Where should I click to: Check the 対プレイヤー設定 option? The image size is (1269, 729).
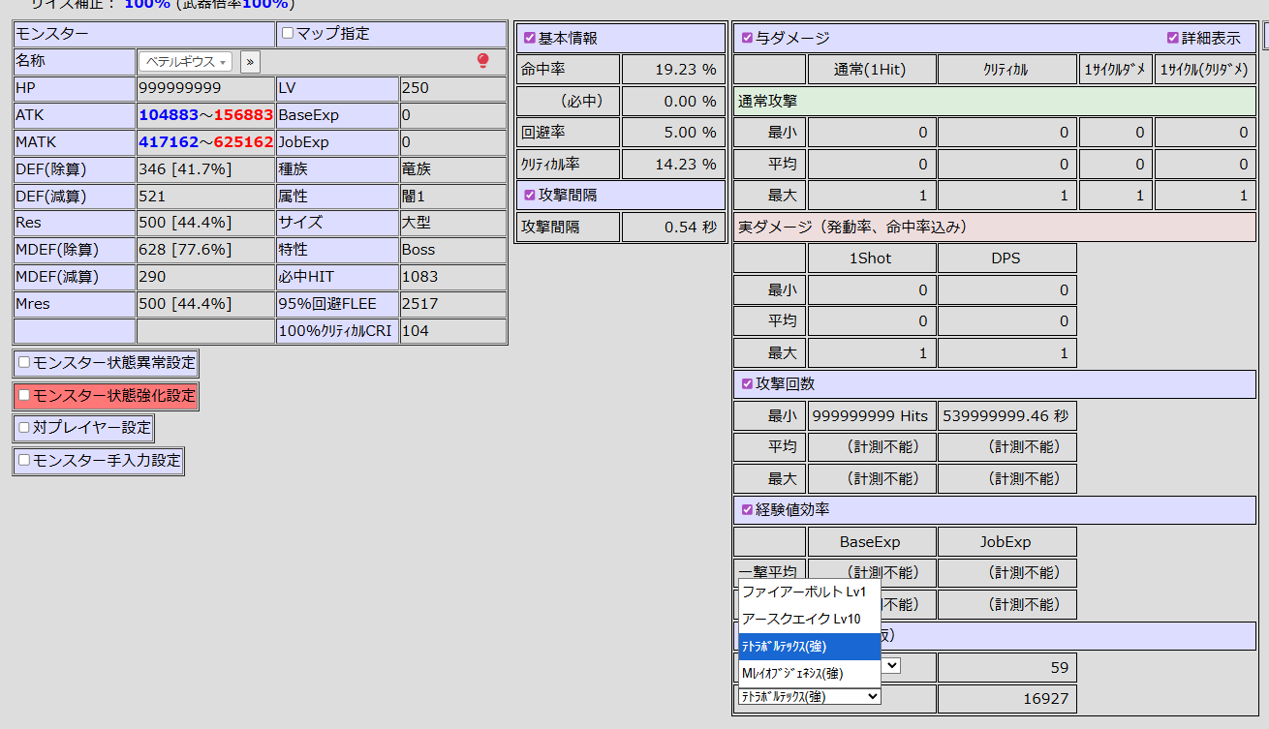click(x=24, y=428)
